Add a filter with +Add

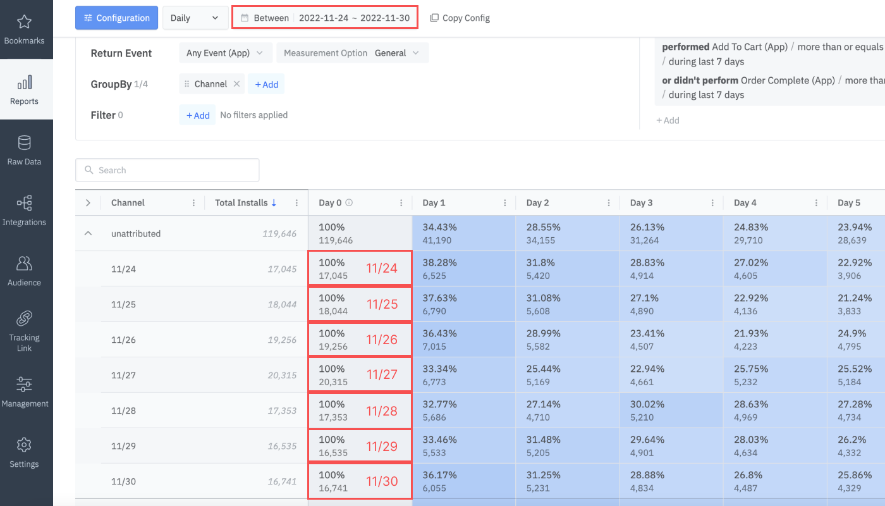(197, 115)
